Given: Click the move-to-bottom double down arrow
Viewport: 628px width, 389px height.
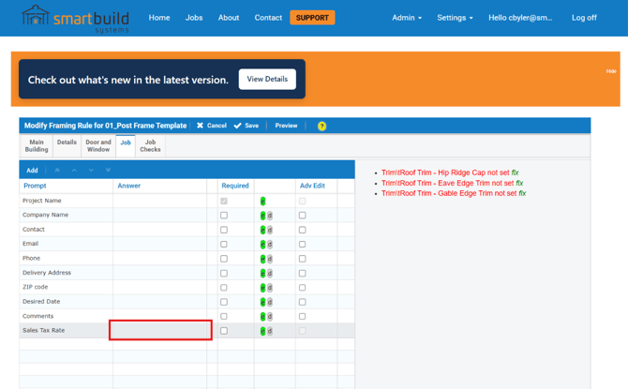Looking at the screenshot, I should click(x=108, y=171).
